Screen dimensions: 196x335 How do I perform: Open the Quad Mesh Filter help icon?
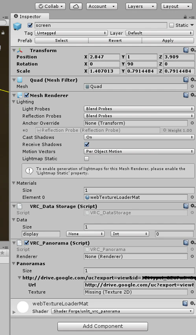click(186, 80)
